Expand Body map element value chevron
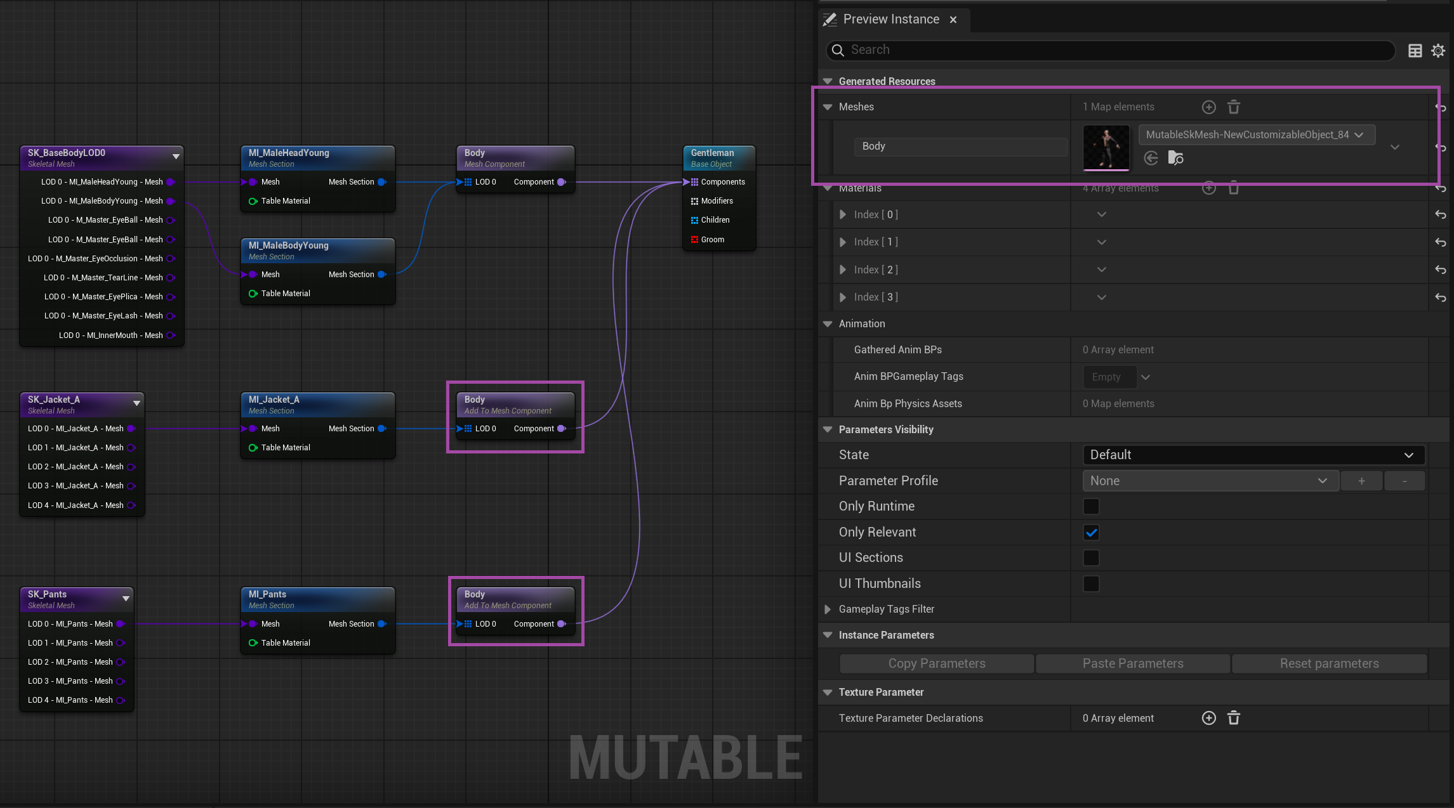Image resolution: width=1454 pixels, height=808 pixels. coord(1395,147)
